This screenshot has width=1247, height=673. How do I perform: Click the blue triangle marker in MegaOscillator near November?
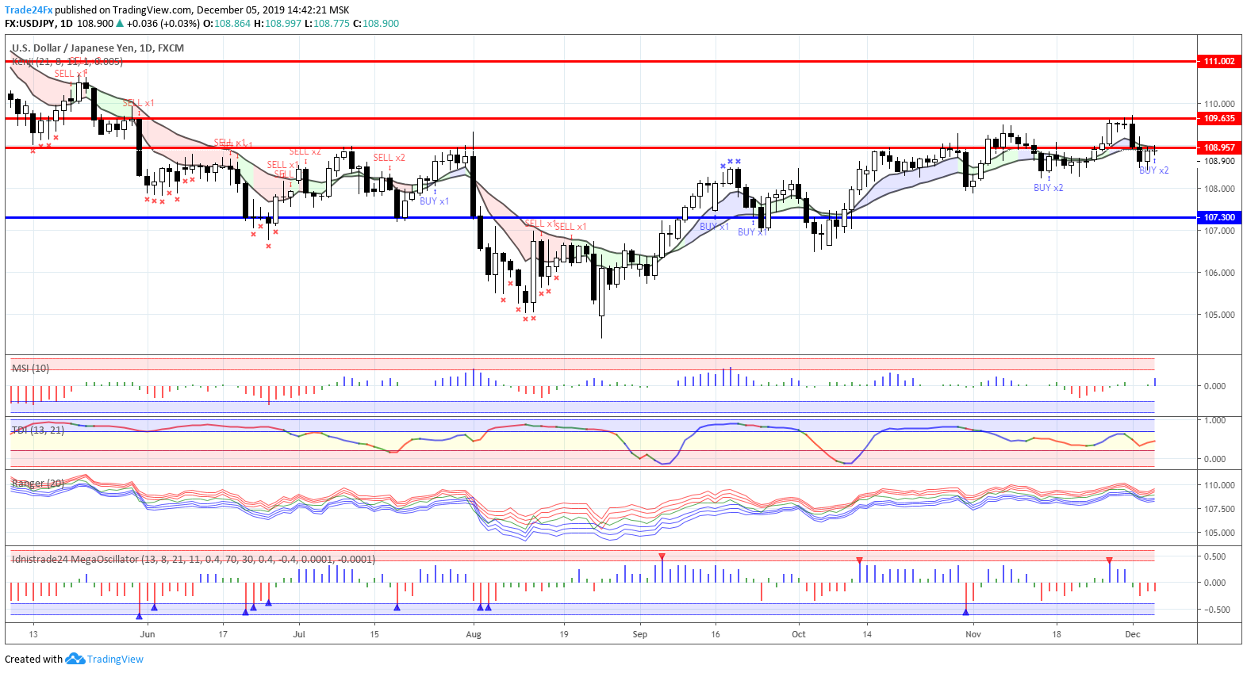click(x=965, y=612)
